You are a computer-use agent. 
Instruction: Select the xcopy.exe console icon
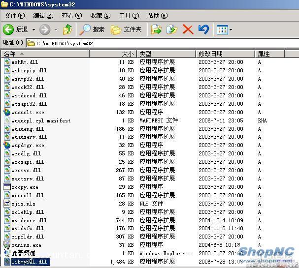pyautogui.click(x=7, y=187)
